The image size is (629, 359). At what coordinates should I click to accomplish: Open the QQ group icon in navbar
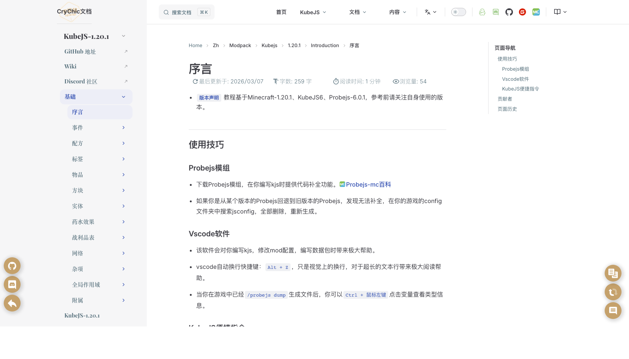(x=482, y=12)
